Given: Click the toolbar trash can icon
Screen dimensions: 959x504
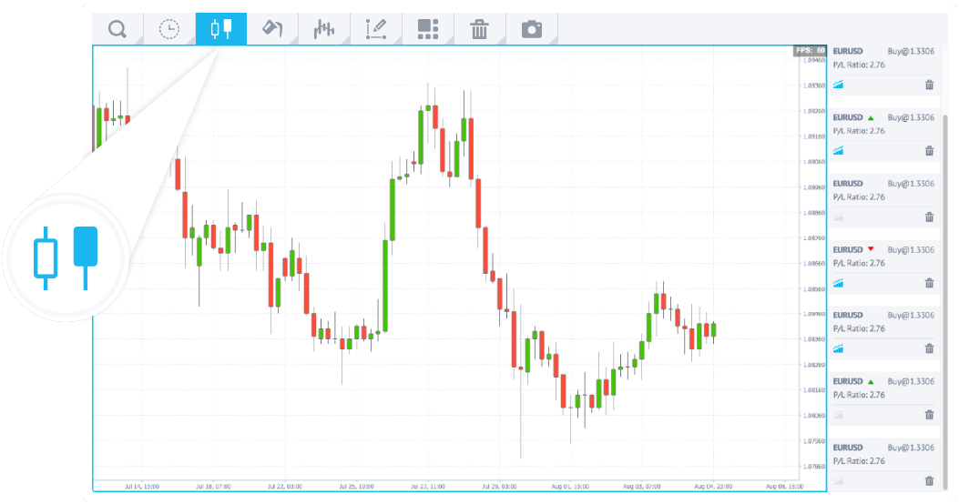Looking at the screenshot, I should 480,29.
